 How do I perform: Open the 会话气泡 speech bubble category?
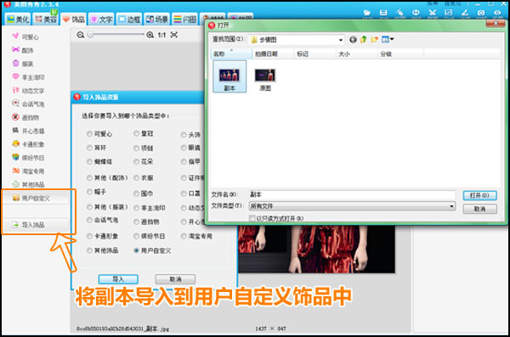point(28,104)
